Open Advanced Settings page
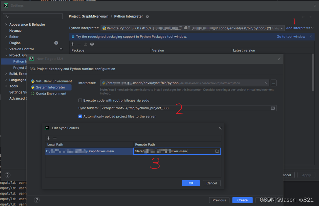 point(18,98)
